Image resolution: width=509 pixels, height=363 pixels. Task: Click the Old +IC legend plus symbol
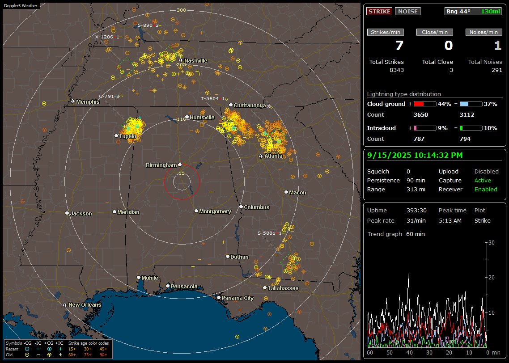[60, 355]
